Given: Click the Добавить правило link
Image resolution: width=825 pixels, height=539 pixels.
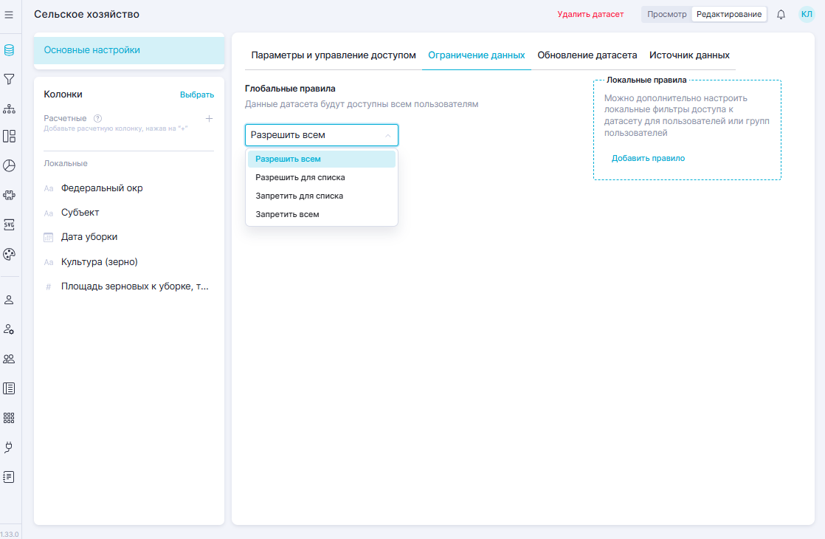Looking at the screenshot, I should click(648, 158).
